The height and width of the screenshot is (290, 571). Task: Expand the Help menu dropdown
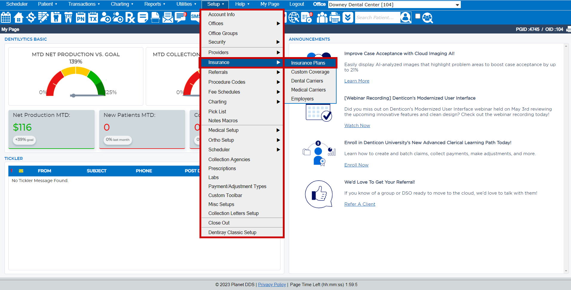pos(242,4)
